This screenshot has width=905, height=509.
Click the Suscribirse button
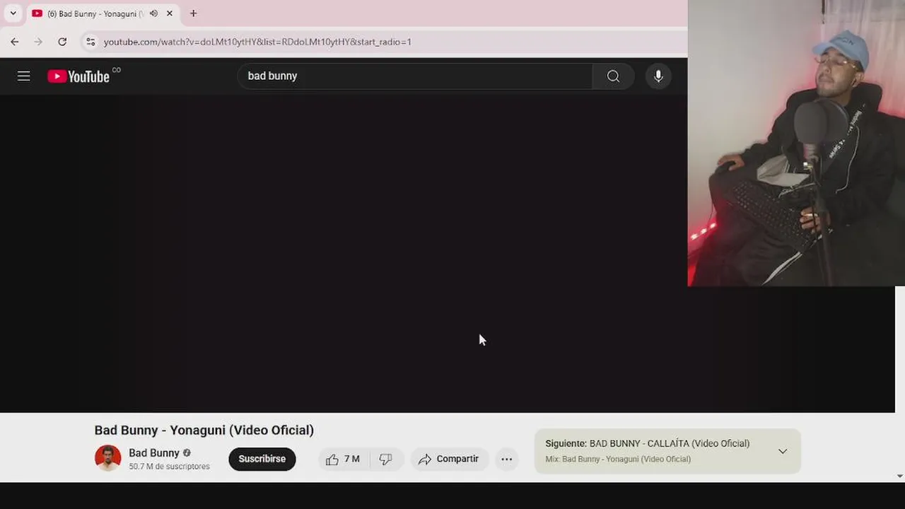262,459
